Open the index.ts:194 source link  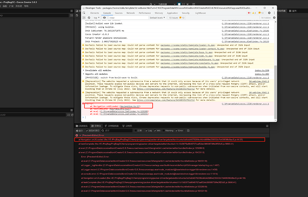click(262, 70)
